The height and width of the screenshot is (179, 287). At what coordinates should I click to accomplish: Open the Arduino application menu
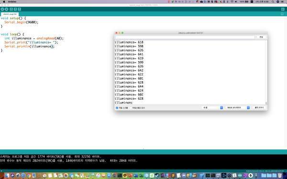(x=12, y=1)
